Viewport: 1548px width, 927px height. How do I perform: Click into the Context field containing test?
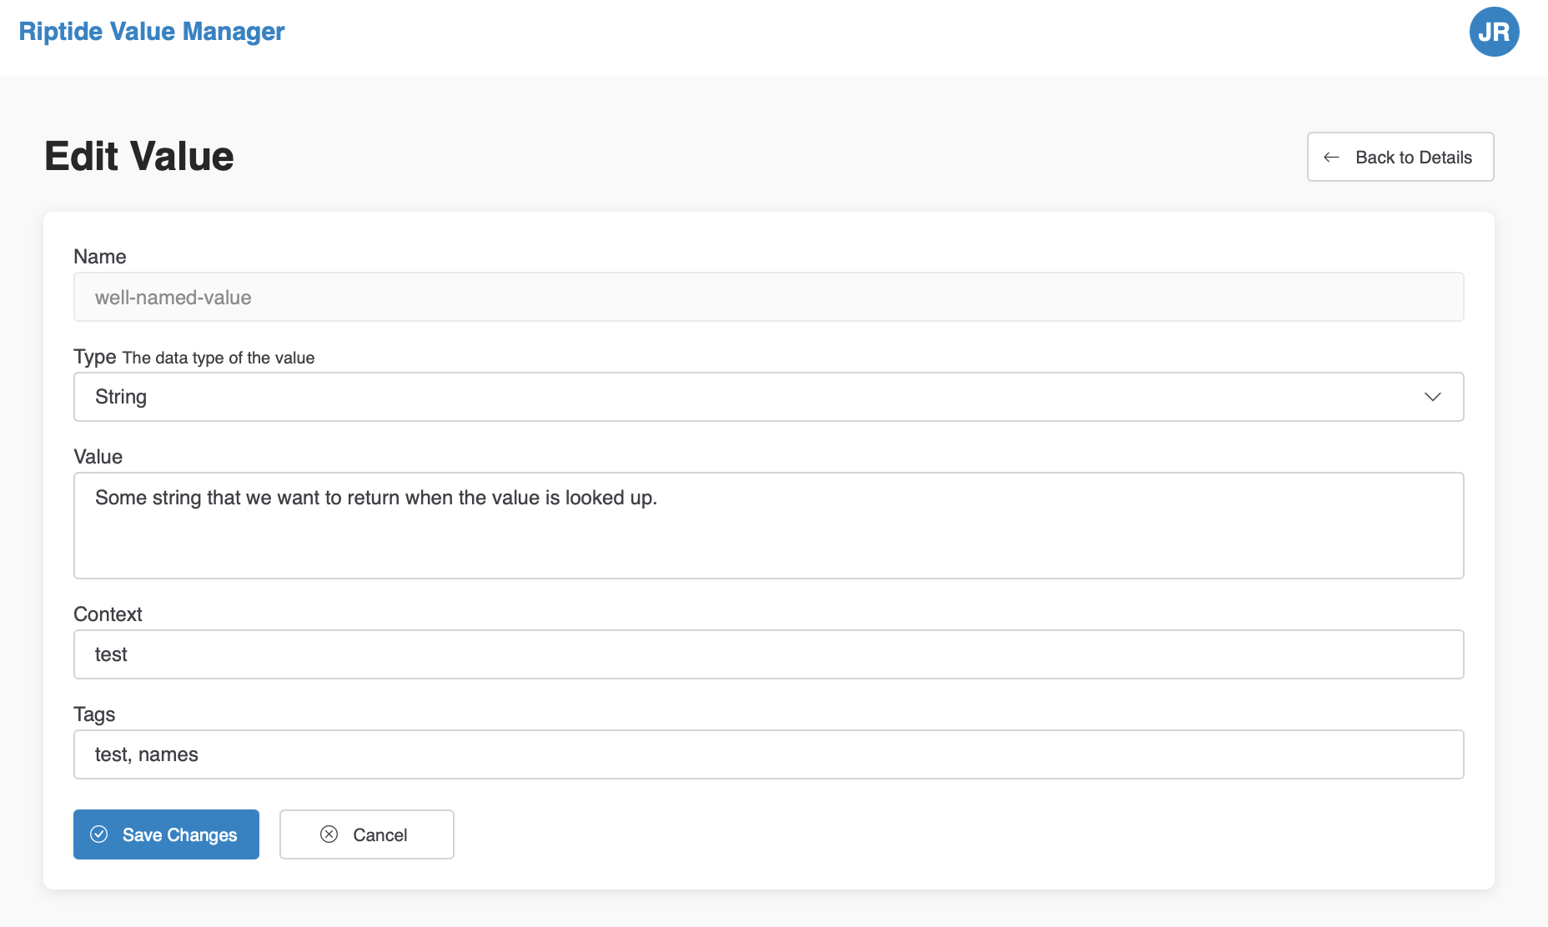pyautogui.click(x=767, y=654)
